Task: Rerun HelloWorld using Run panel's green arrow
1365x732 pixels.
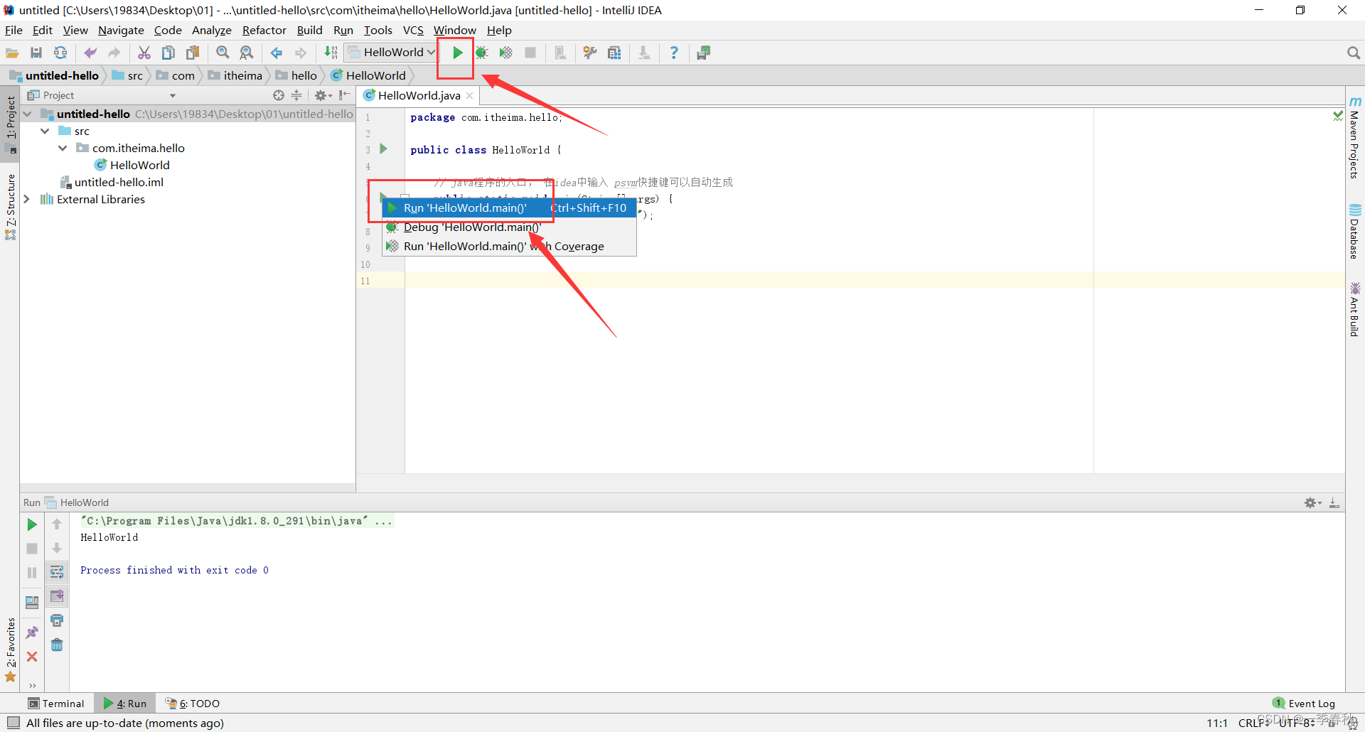Action: click(31, 524)
